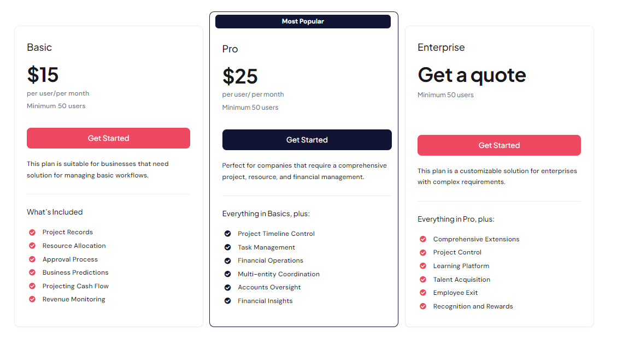This screenshot has height=344, width=617.
Task: Click the Enterprise Get a quote heading
Action: [x=472, y=75]
